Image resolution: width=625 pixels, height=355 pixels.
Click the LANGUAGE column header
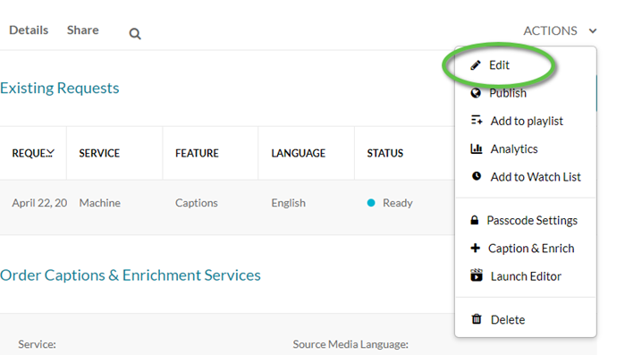tap(298, 153)
